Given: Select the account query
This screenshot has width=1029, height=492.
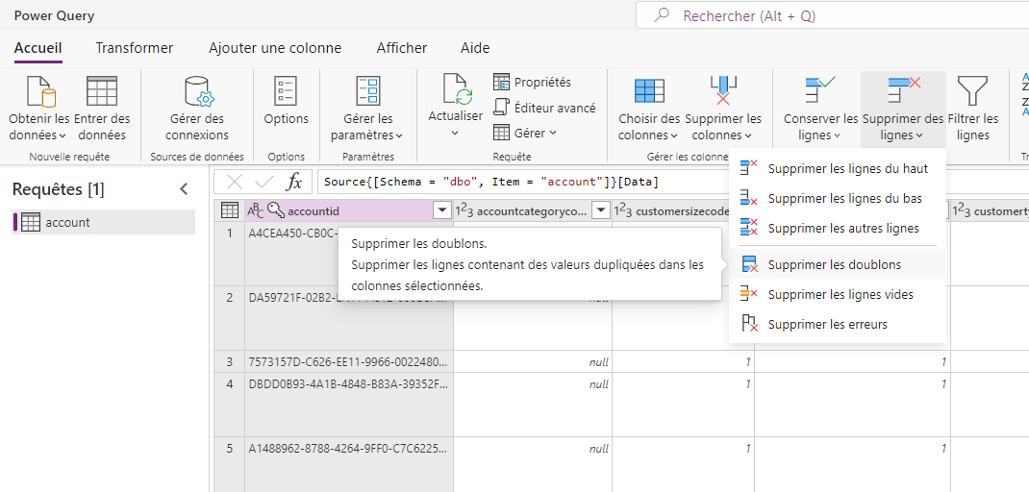Looking at the screenshot, I should click(104, 222).
